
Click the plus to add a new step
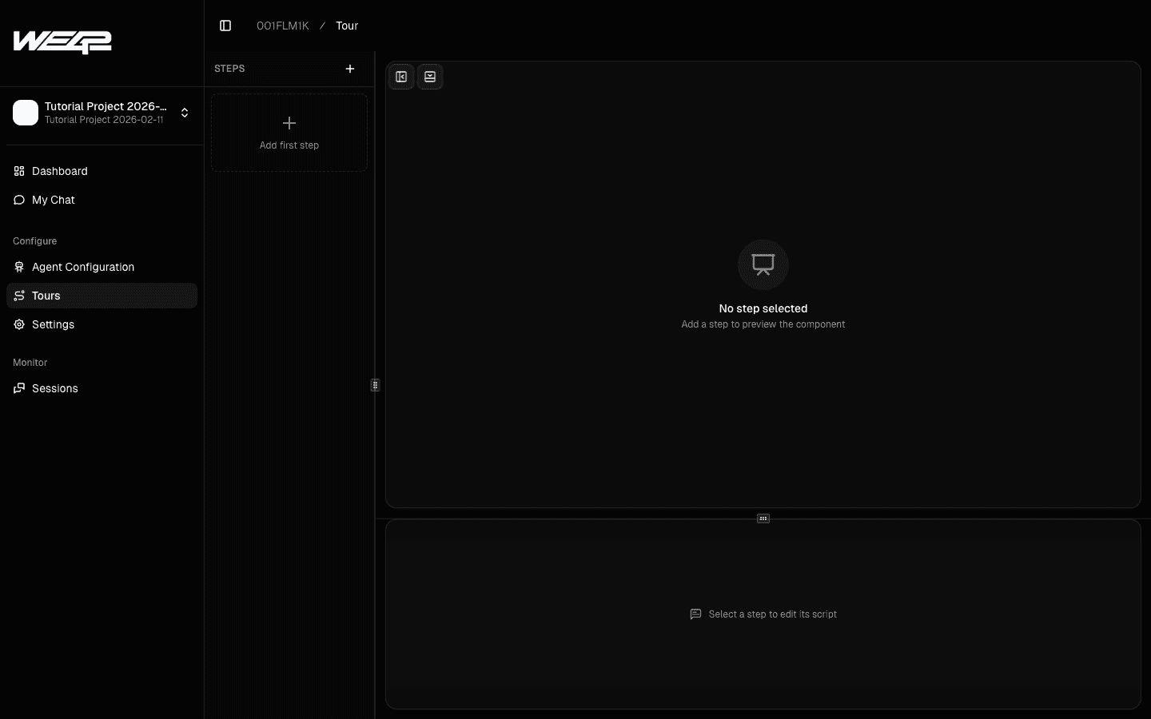(x=349, y=69)
